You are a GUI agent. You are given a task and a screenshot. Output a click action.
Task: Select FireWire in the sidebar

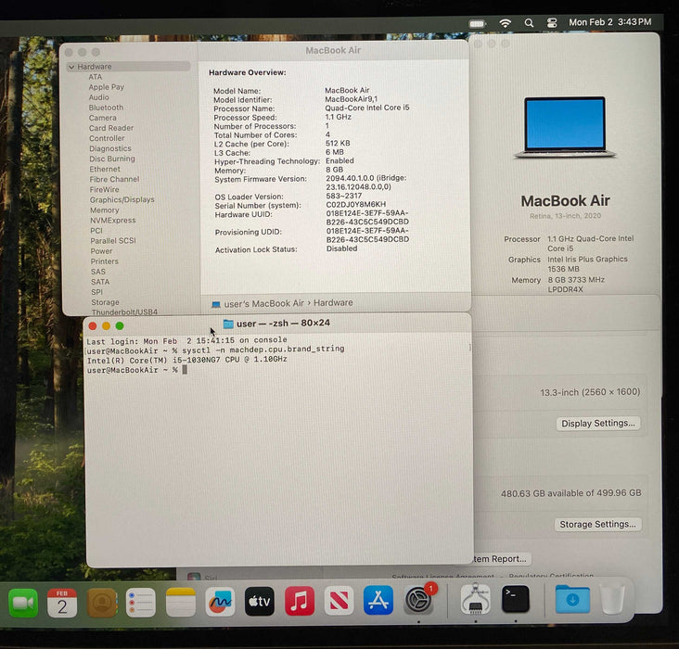[105, 190]
